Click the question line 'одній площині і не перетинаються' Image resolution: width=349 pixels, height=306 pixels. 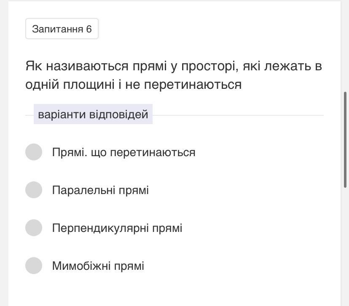(133, 85)
